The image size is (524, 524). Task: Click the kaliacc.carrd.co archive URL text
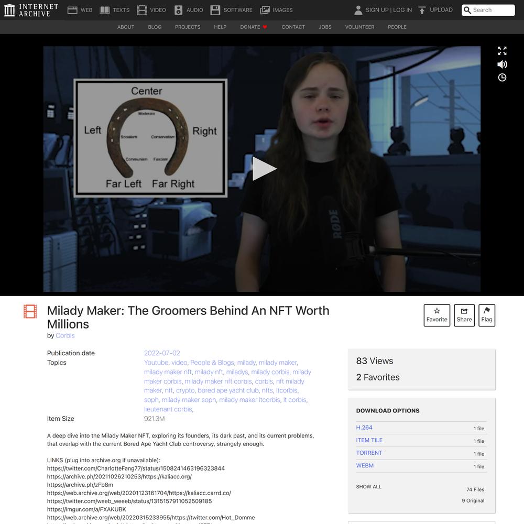tap(139, 493)
